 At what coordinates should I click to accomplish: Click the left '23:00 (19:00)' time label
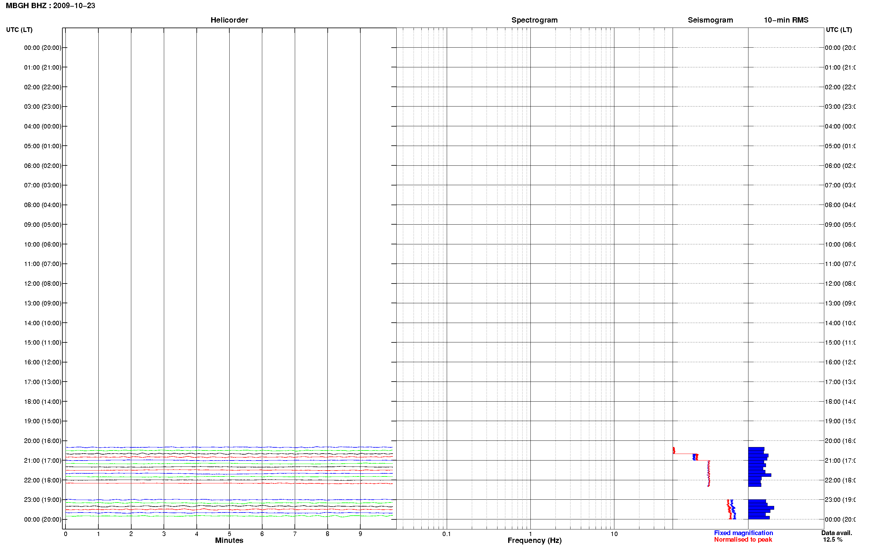click(43, 500)
